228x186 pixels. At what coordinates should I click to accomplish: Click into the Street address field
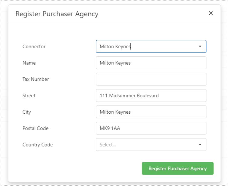(151, 96)
